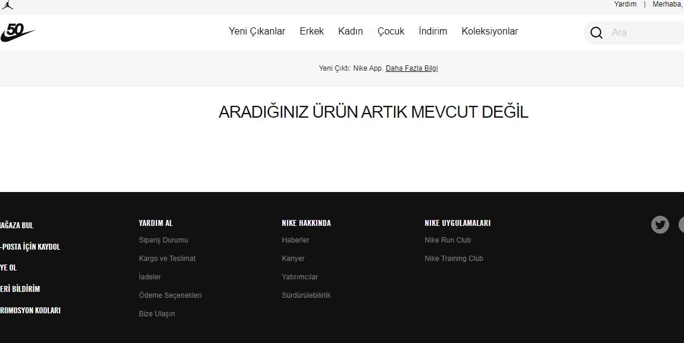Viewport: 684px width, 343px height.
Task: Open Mağaza Bul in footer
Action: [x=17, y=225]
